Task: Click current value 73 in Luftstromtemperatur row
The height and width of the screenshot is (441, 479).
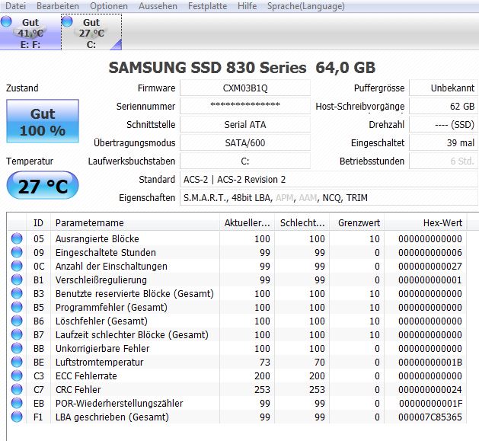Action: (265, 362)
